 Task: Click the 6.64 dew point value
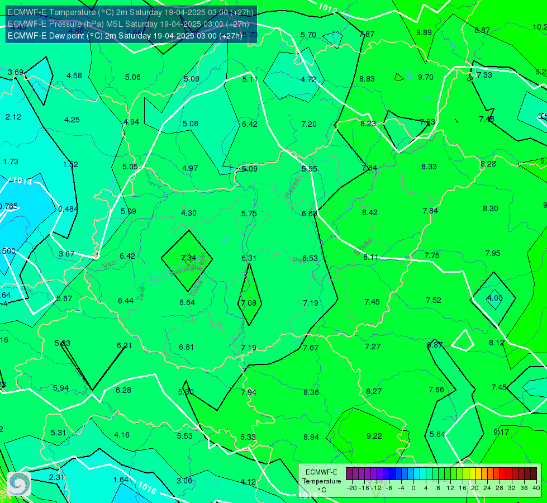(187, 302)
